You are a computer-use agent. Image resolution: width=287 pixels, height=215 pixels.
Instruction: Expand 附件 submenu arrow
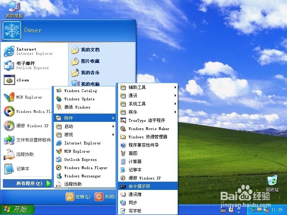pyautogui.click(x=113, y=118)
